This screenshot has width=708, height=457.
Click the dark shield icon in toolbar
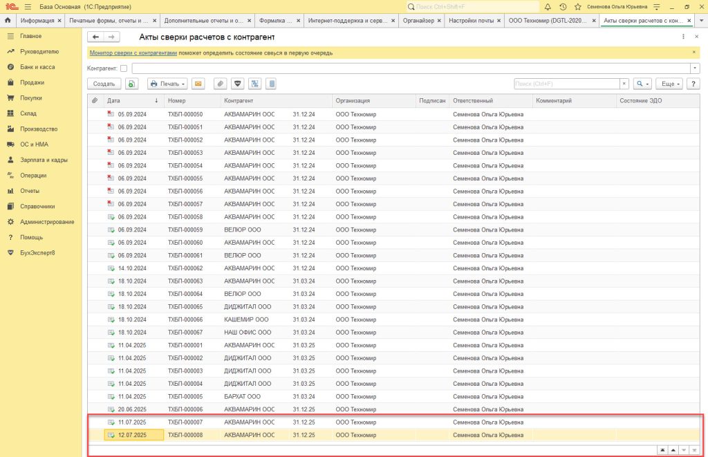(x=238, y=84)
